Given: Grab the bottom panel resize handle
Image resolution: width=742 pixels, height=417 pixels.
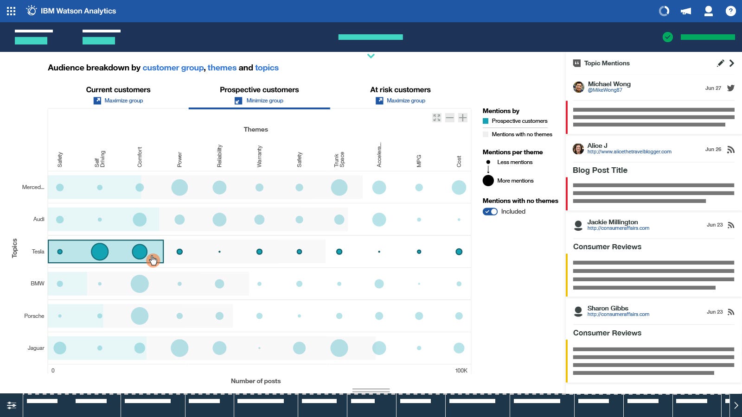Looking at the screenshot, I should (x=371, y=390).
